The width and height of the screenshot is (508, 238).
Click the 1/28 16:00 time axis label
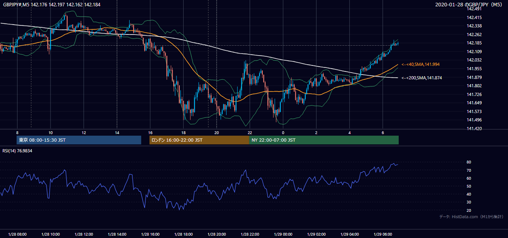pos(150,234)
